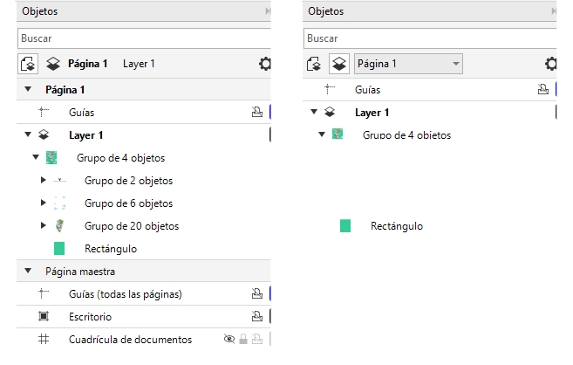The image size is (573, 365).
Task: Click the Cuadrícula de documentos grid icon
Action: coord(44,339)
